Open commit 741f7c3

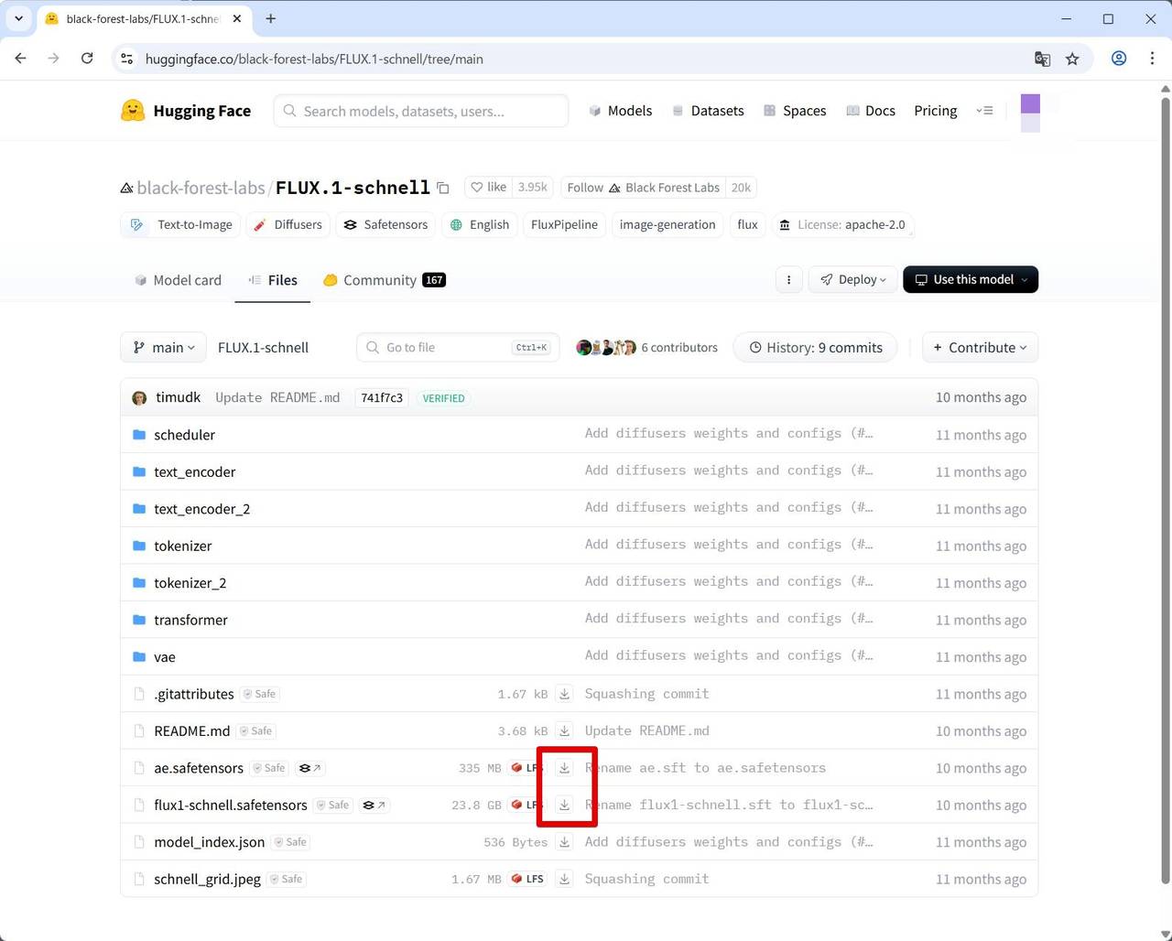[x=382, y=398]
